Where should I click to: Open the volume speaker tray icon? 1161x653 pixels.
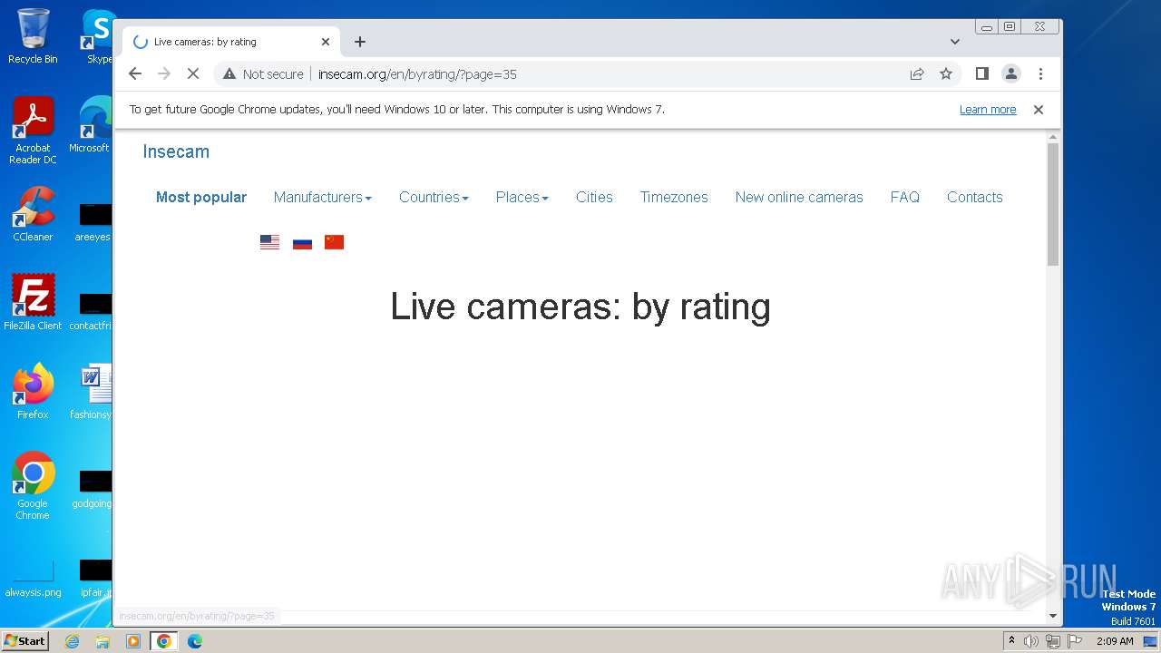pos(1031,641)
